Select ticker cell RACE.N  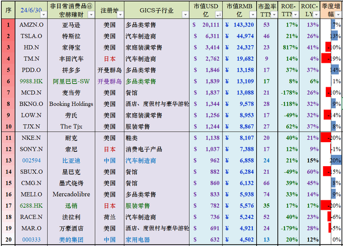[31, 217]
